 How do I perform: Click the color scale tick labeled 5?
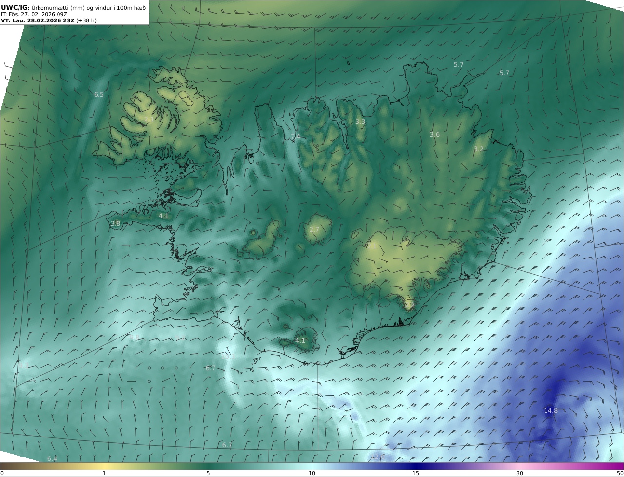[208, 473]
